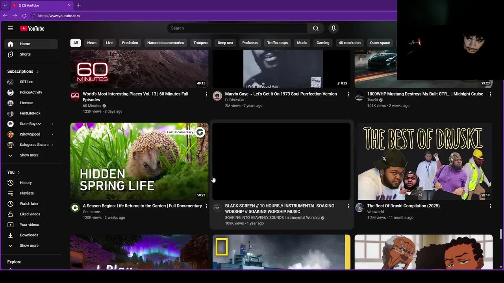Viewport: 504px width, 283px height.
Task: Select the Live filter chip
Action: click(109, 43)
